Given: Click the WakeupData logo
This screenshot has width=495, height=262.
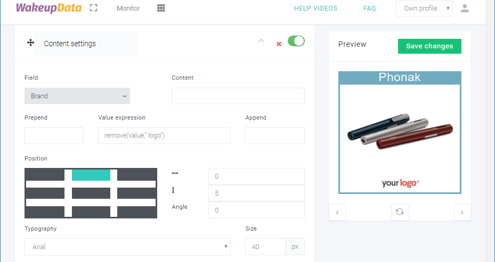Looking at the screenshot, I should [48, 8].
